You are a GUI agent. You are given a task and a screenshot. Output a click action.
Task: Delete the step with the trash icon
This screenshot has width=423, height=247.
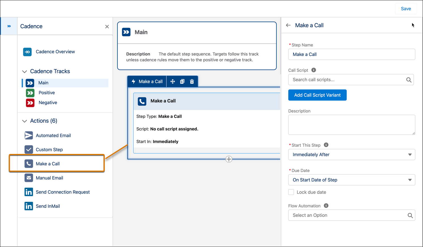click(192, 81)
